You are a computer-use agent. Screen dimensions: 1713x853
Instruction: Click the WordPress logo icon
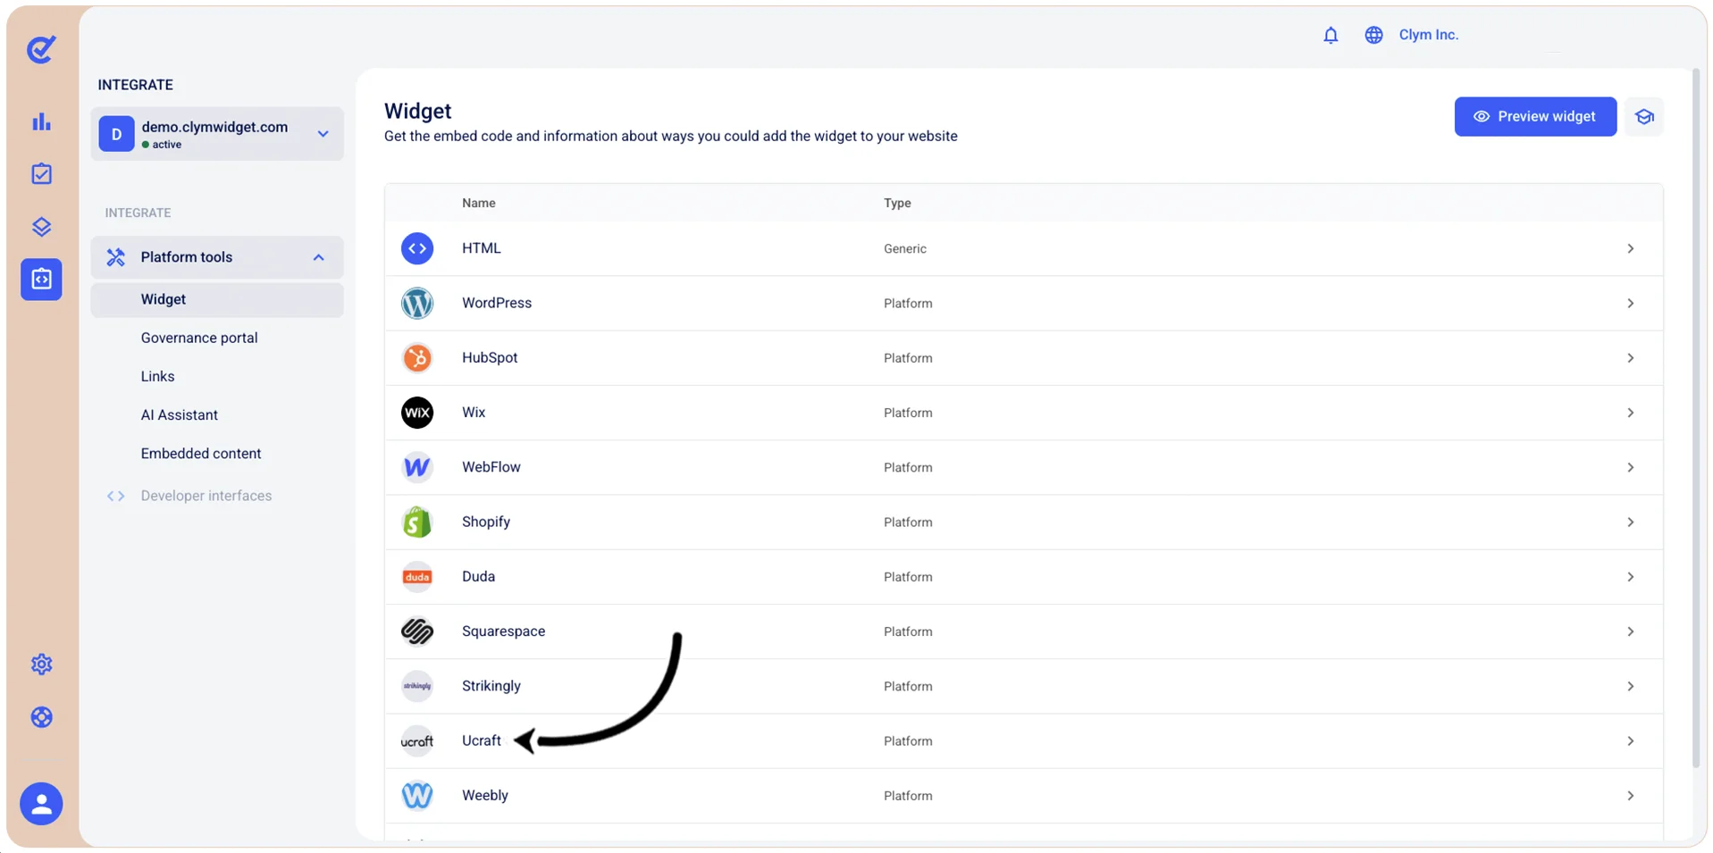417,303
